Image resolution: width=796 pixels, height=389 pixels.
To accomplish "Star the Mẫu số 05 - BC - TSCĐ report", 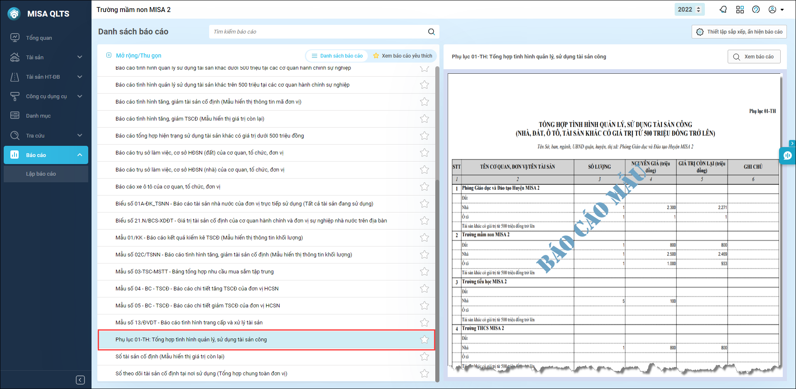I will [425, 306].
